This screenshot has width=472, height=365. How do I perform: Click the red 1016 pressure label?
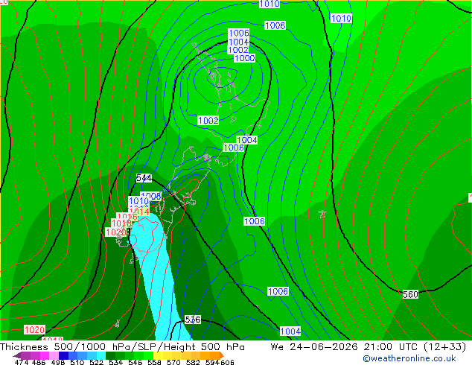(x=127, y=216)
